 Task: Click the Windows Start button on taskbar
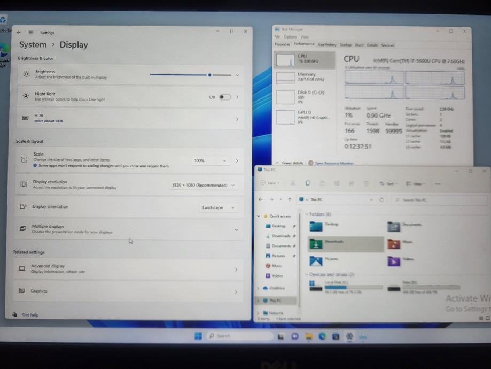tap(198, 336)
